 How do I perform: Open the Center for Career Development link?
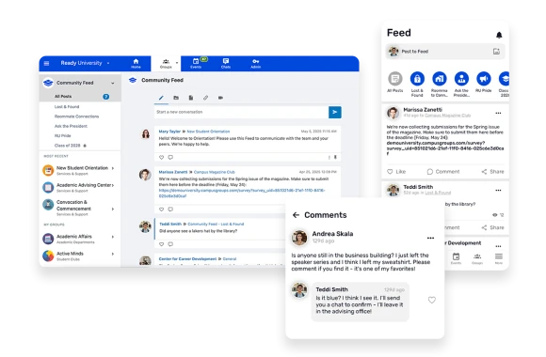pyautogui.click(x=187, y=259)
